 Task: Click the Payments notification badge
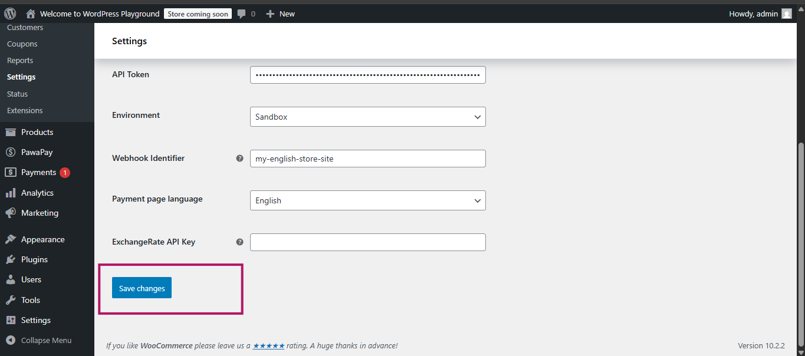pos(65,173)
